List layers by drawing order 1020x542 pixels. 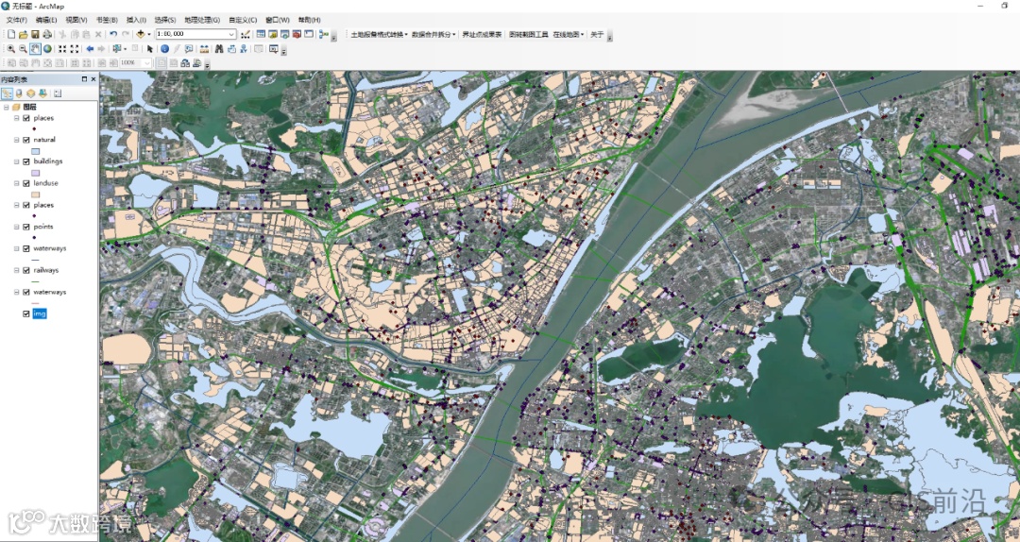tap(7, 93)
